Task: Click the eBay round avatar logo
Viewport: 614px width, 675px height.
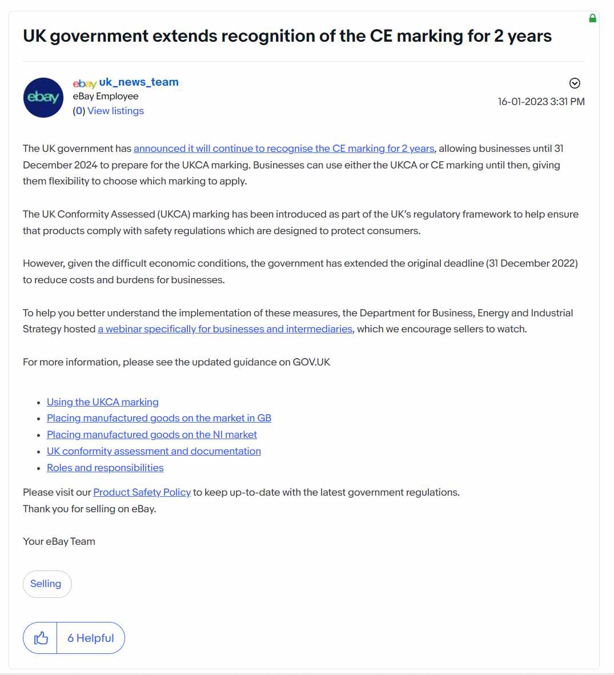Action: (x=43, y=98)
